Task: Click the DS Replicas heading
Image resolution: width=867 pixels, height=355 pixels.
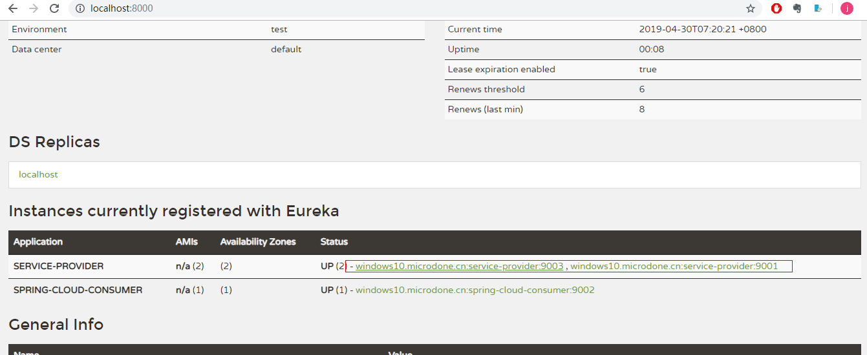Action: tap(54, 142)
